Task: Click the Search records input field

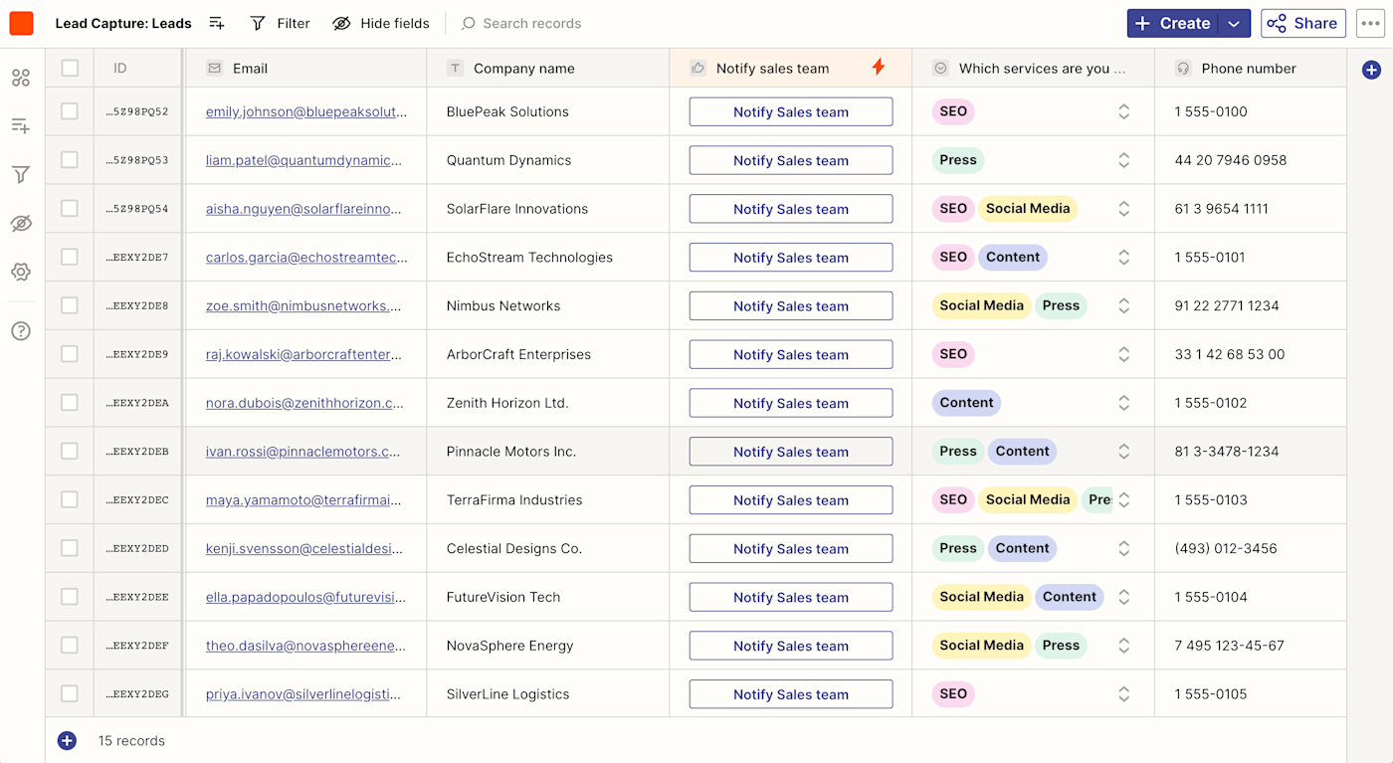Action: click(x=532, y=23)
